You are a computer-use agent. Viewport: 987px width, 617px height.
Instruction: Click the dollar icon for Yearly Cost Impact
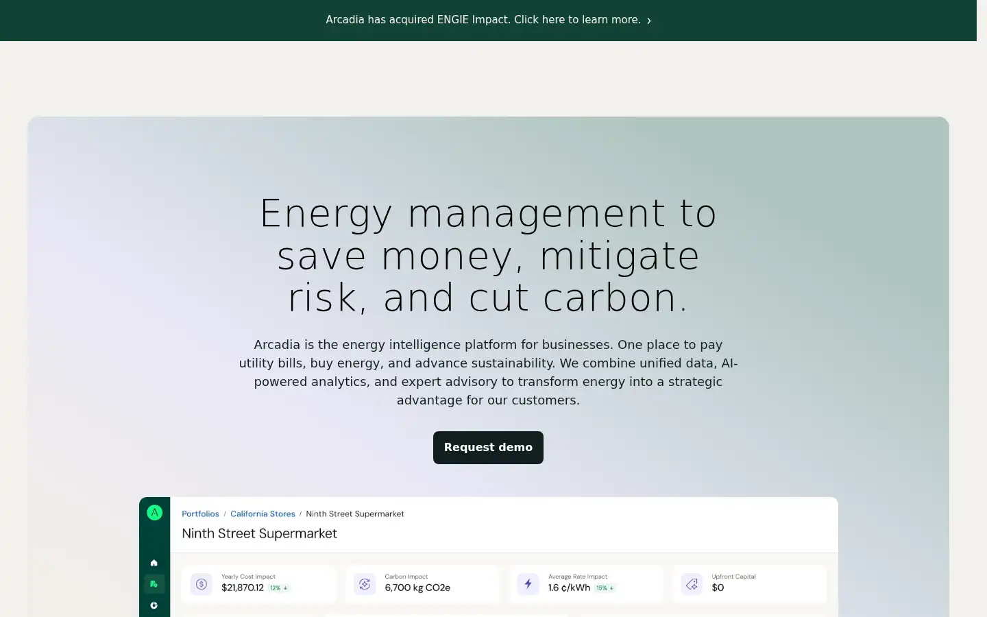(202, 584)
